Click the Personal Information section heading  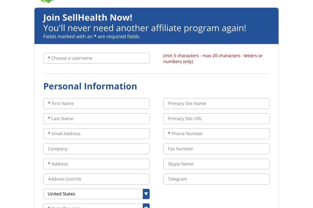[x=90, y=86]
